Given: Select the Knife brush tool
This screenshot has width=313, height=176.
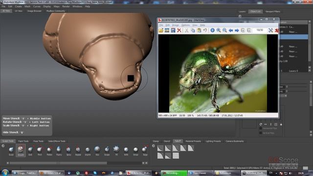Looking at the screenshot, I should [x=126, y=151].
